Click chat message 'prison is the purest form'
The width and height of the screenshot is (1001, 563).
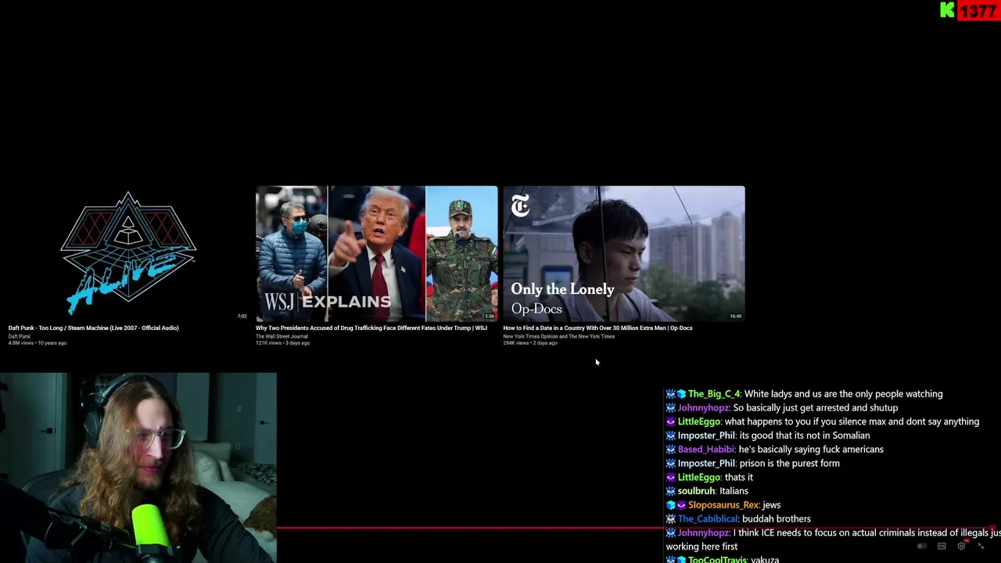[x=789, y=464]
